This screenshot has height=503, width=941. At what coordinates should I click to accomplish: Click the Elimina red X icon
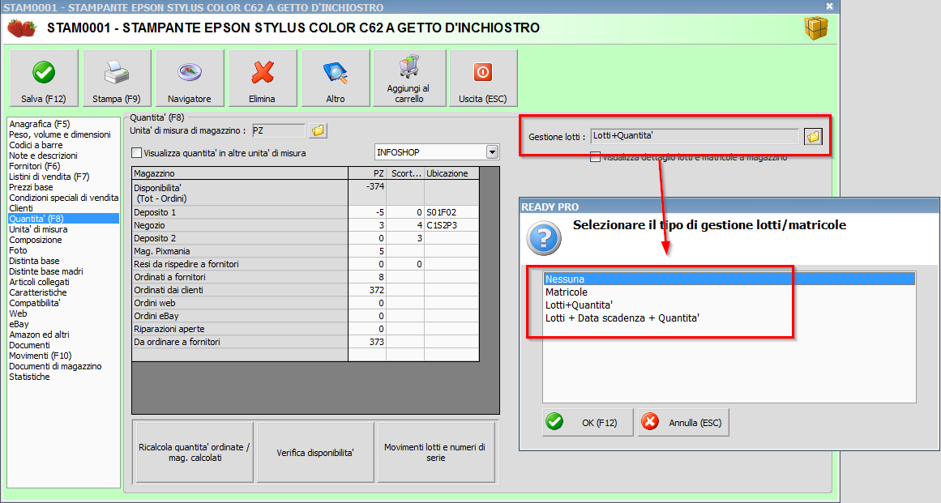[x=263, y=73]
